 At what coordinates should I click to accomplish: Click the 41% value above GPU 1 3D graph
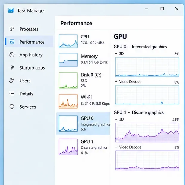176,120
